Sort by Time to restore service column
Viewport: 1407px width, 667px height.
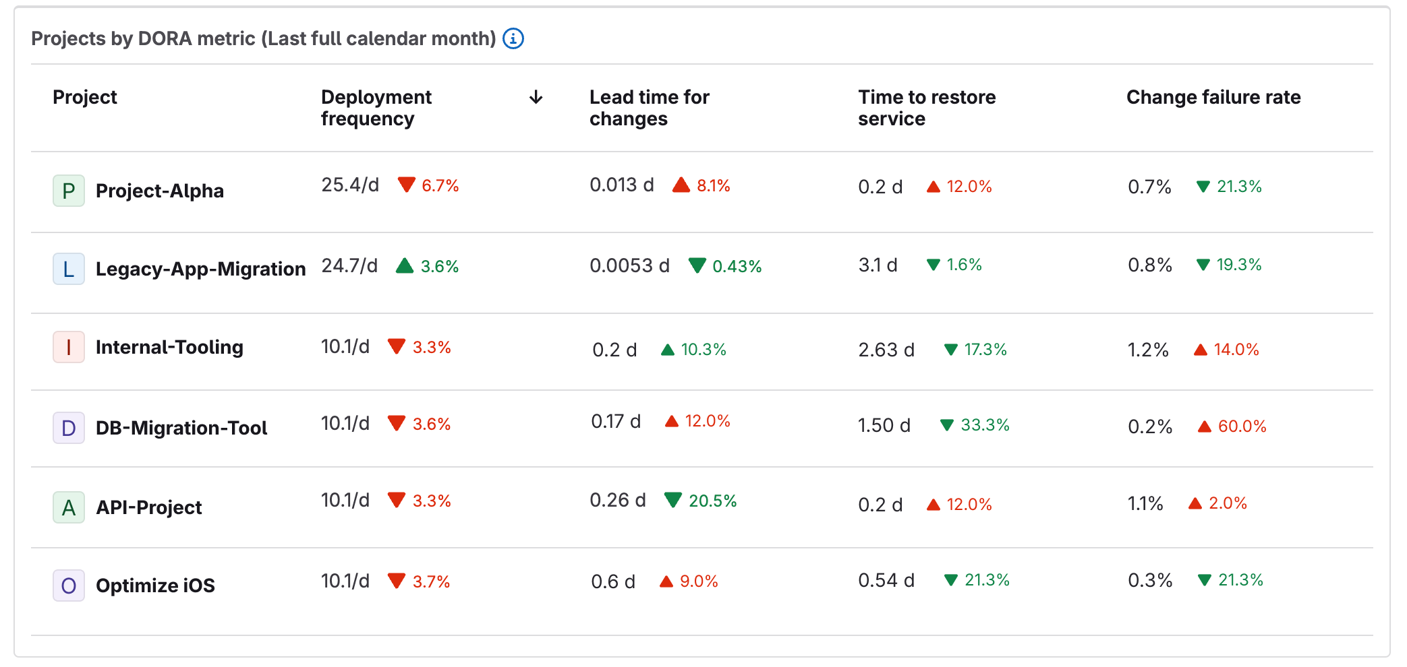coord(926,108)
